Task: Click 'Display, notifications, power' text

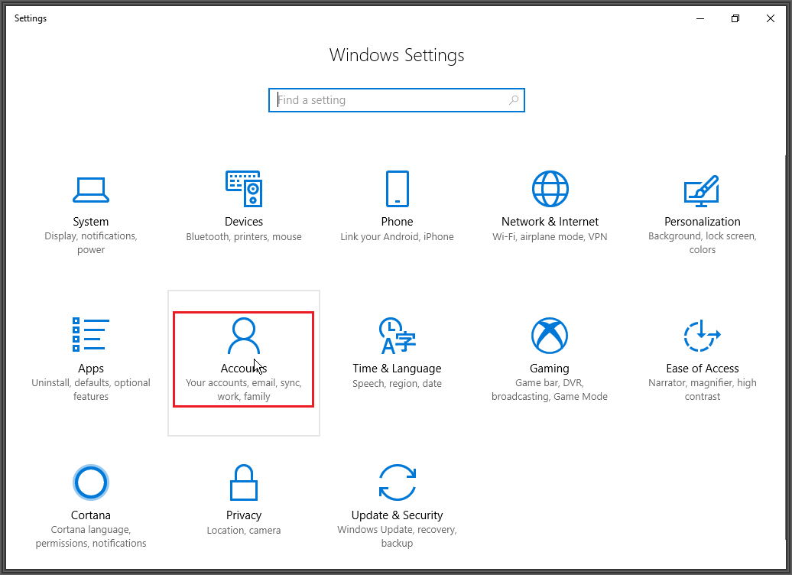Action: click(x=91, y=243)
